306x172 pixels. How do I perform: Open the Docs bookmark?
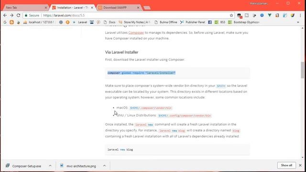pos(109,22)
